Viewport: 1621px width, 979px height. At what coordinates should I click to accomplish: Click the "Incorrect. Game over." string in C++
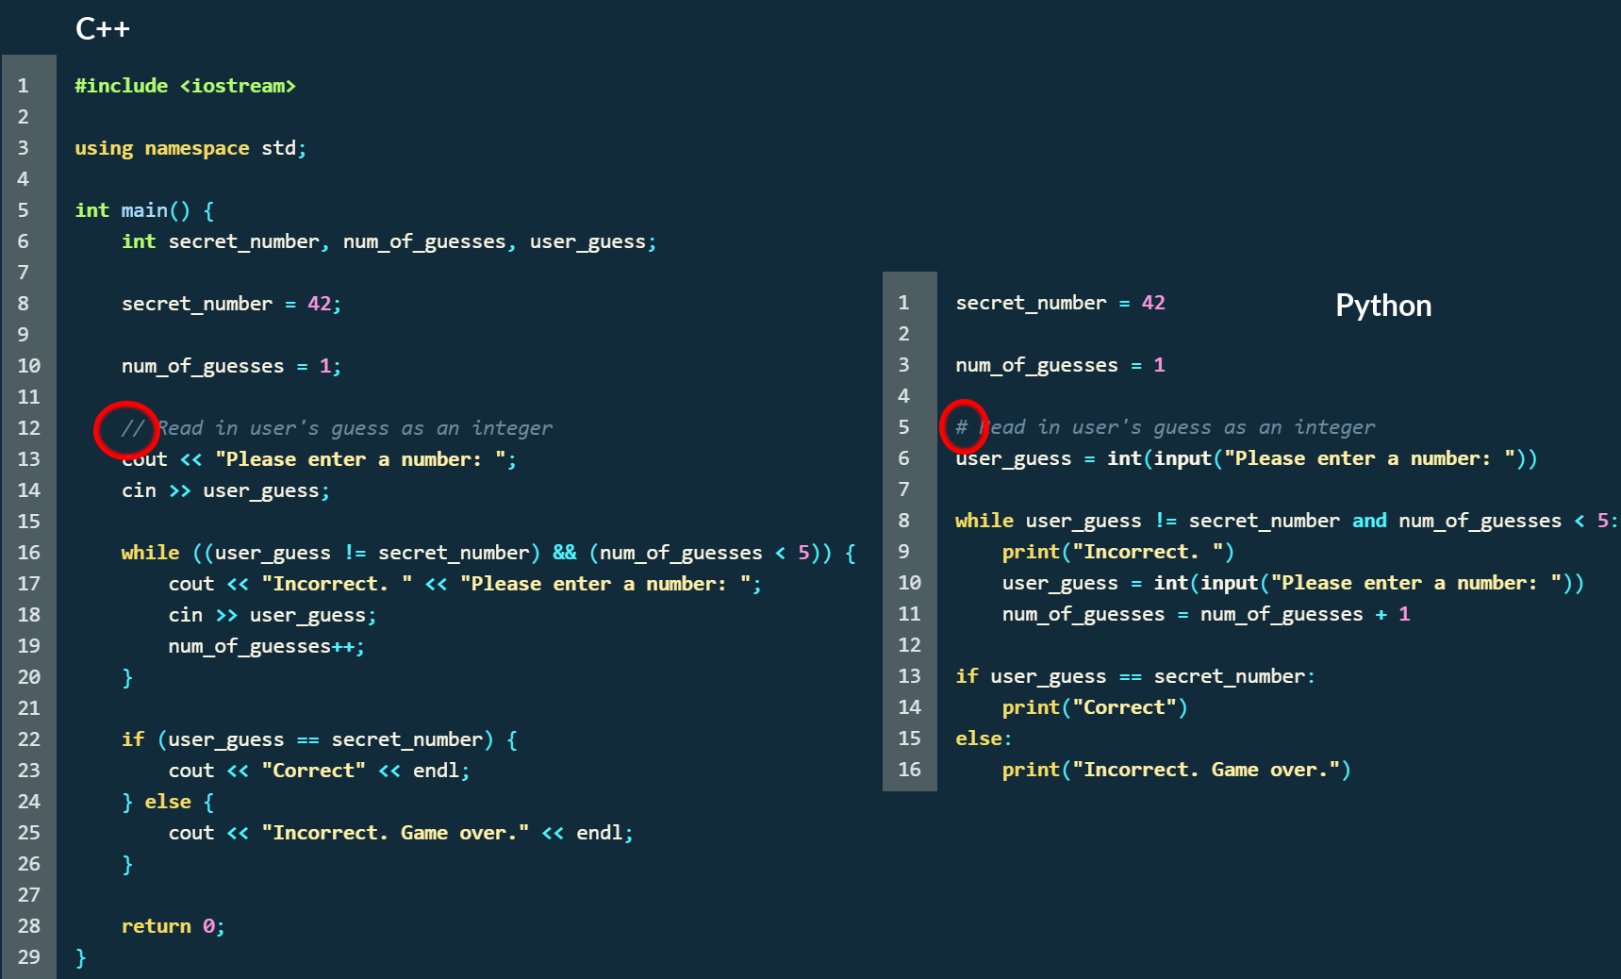click(394, 833)
